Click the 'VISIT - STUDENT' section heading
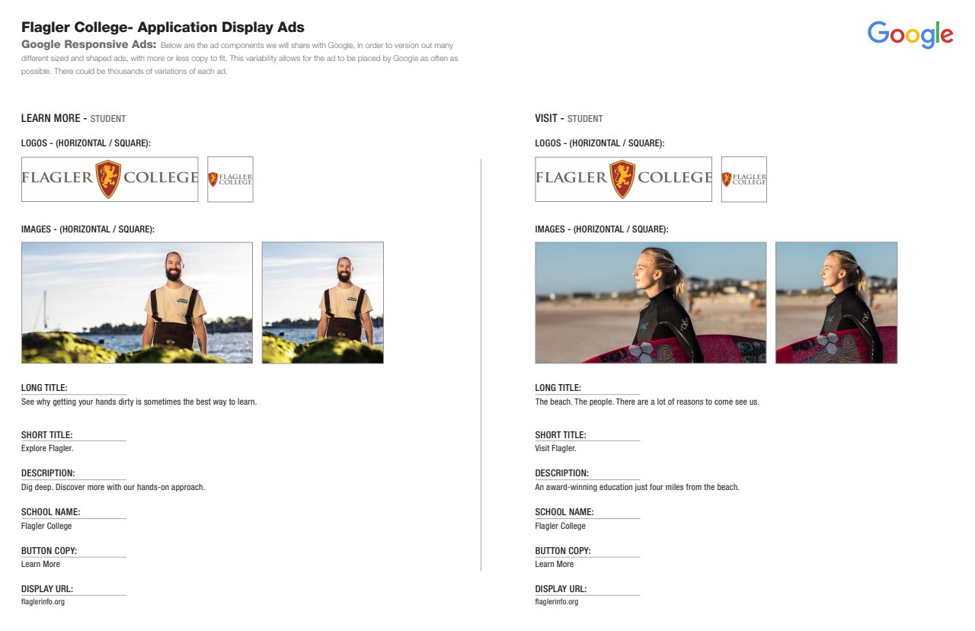 click(568, 119)
